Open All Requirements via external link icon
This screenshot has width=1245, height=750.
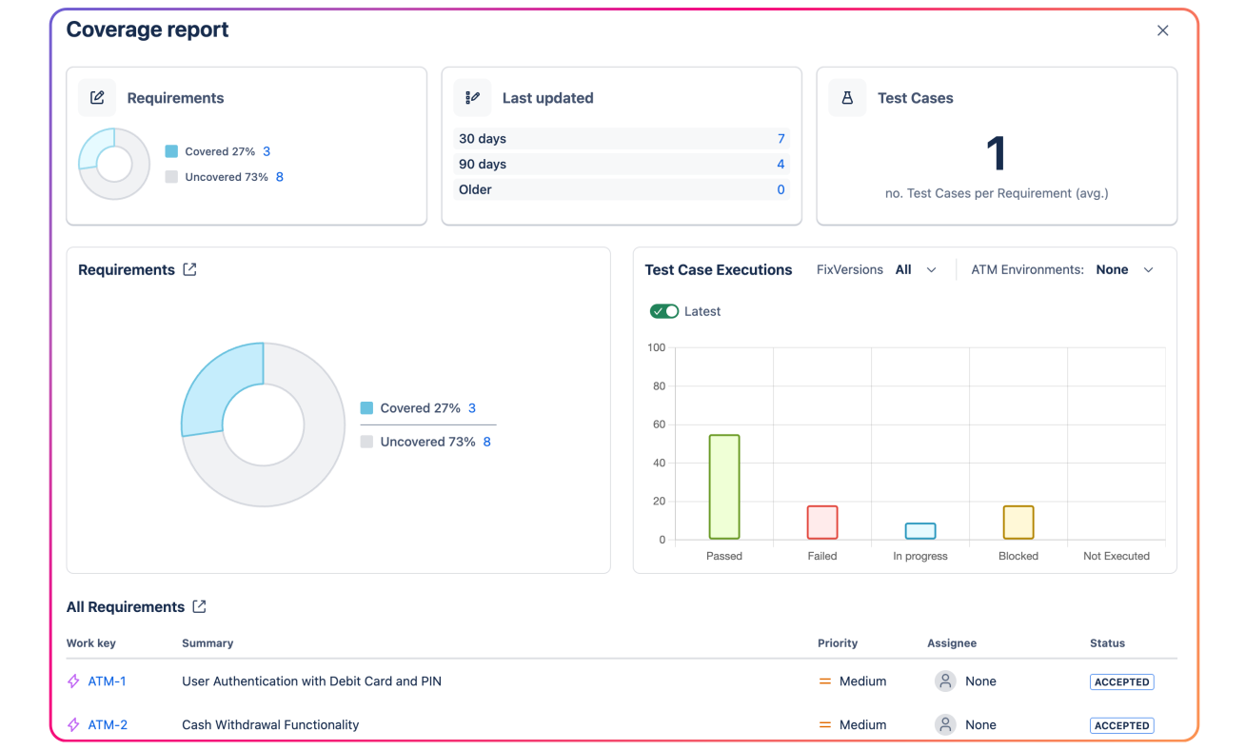click(198, 605)
